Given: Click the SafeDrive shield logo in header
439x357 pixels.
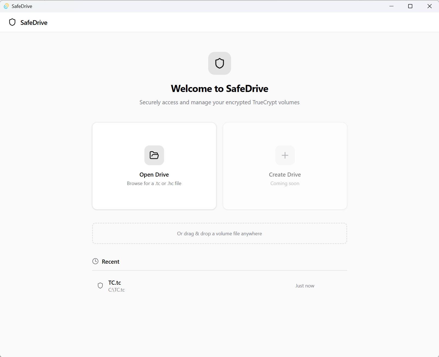Looking at the screenshot, I should (12, 22).
